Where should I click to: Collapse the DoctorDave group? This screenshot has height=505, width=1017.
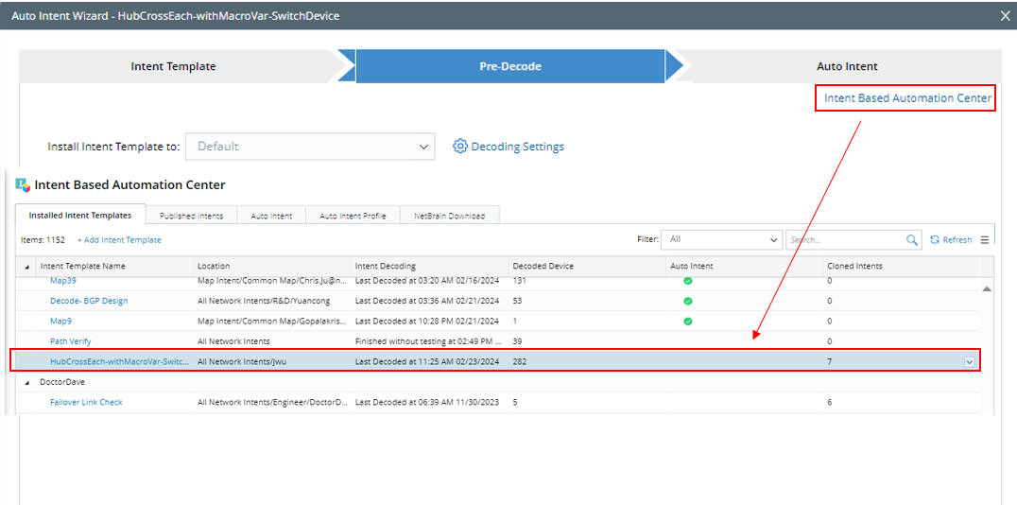26,382
